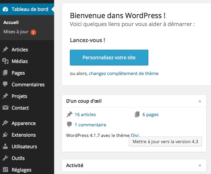Open the Contact menu
211x174 pixels.
[27, 108]
